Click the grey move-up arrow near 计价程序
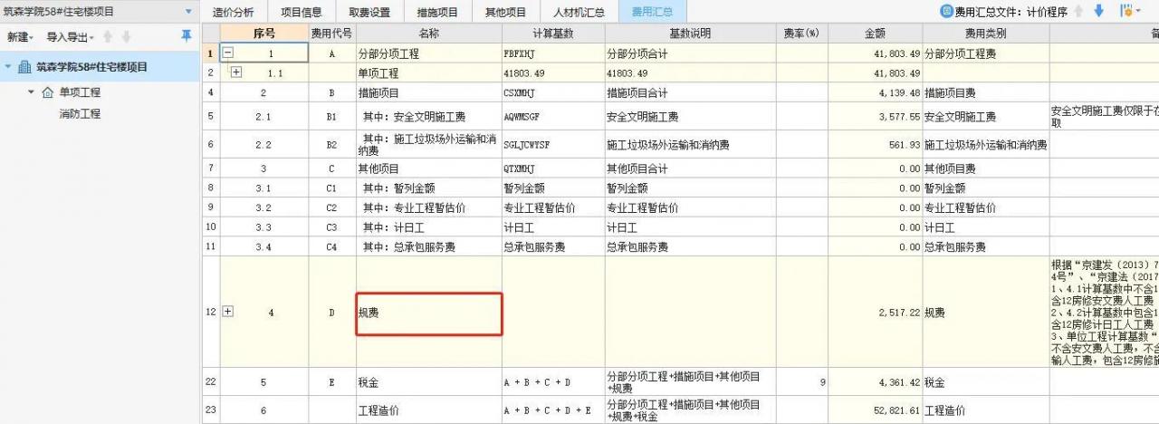This screenshot has width=1159, height=424. [x=1080, y=11]
